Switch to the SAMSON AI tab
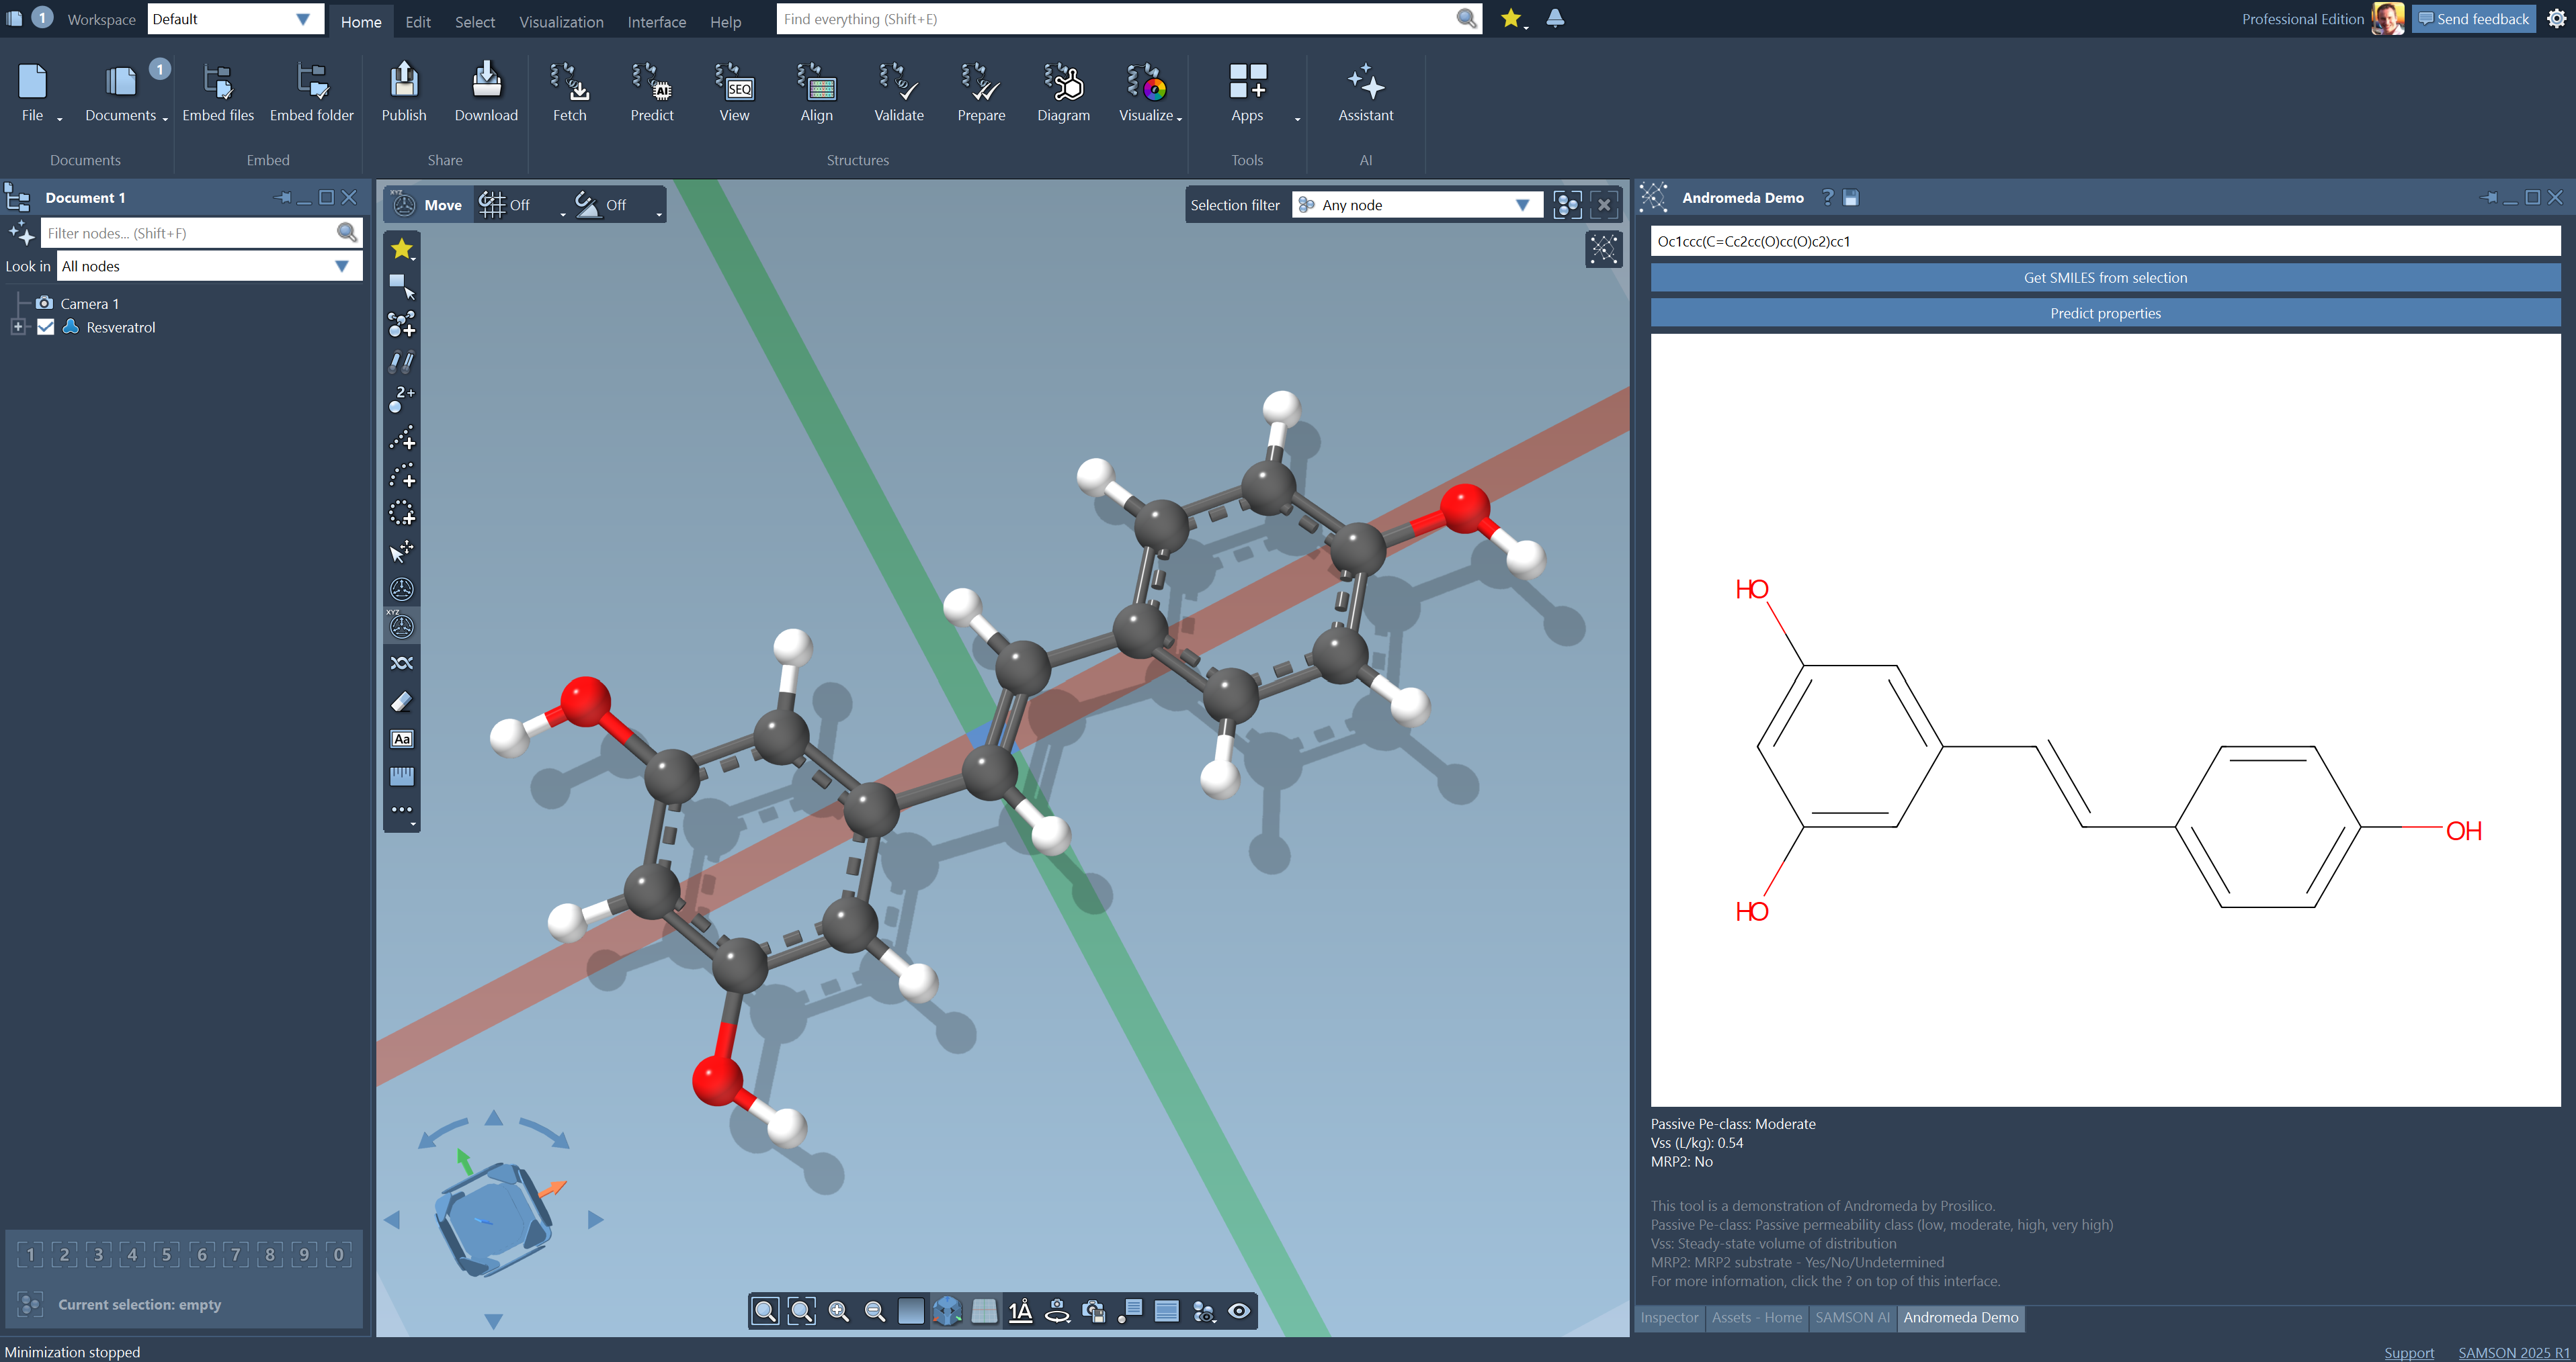This screenshot has height=1362, width=2576. coord(1852,1317)
